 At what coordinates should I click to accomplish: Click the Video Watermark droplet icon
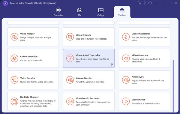coord(126,37)
